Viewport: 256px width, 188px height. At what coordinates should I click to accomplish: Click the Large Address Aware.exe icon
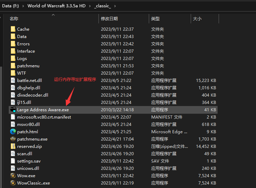[13, 110]
